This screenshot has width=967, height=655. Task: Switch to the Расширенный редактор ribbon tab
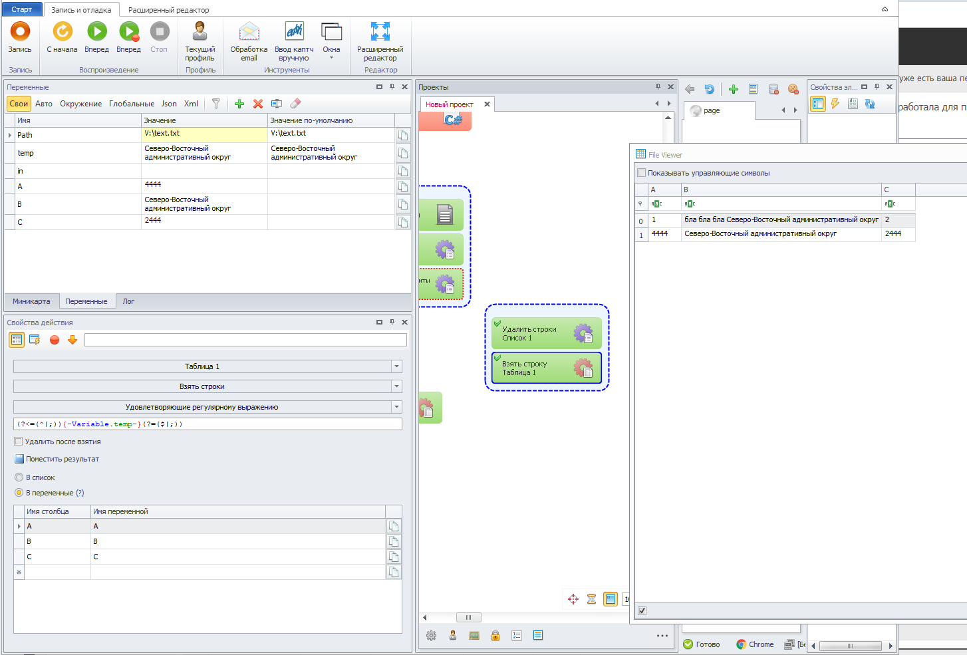169,10
